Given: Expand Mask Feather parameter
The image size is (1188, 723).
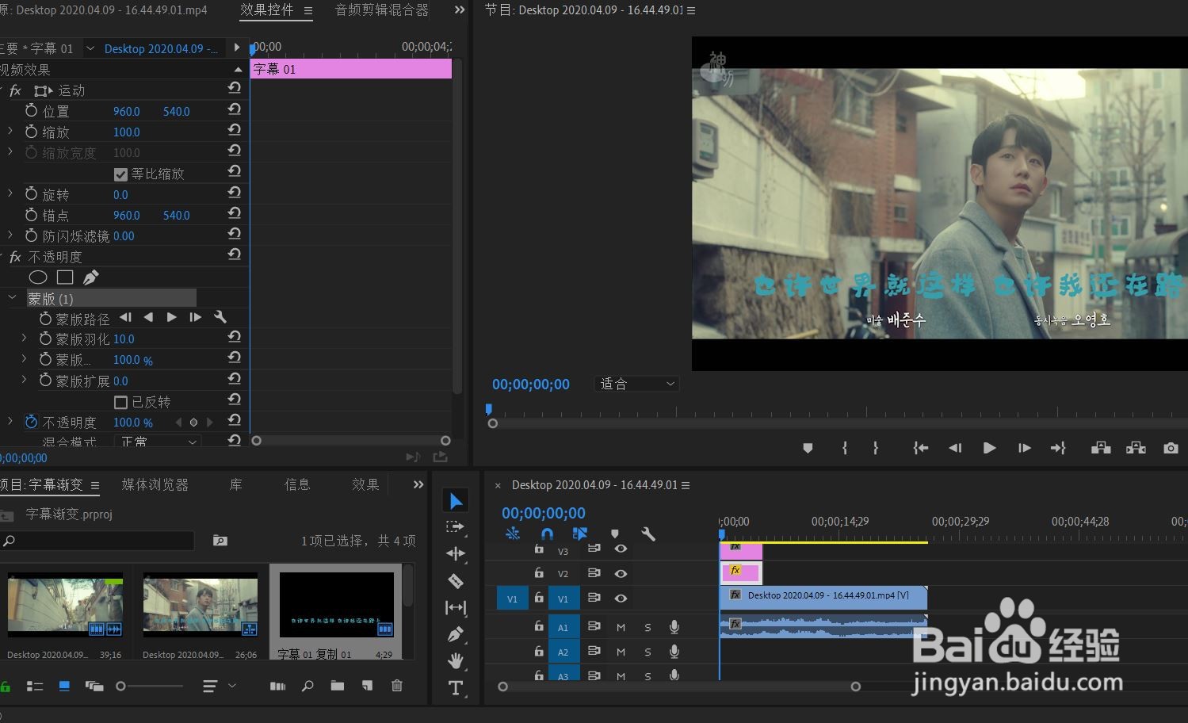Looking at the screenshot, I should (x=24, y=339).
